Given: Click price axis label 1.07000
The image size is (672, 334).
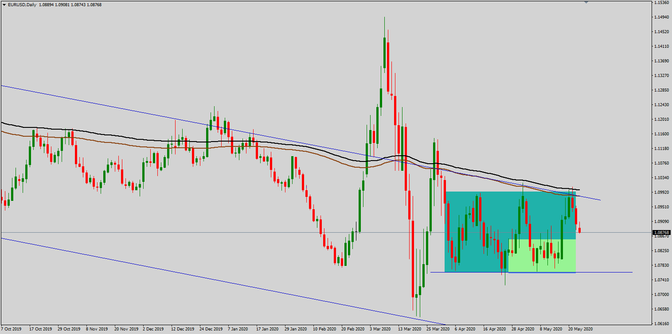Looking at the screenshot, I should (661, 295).
